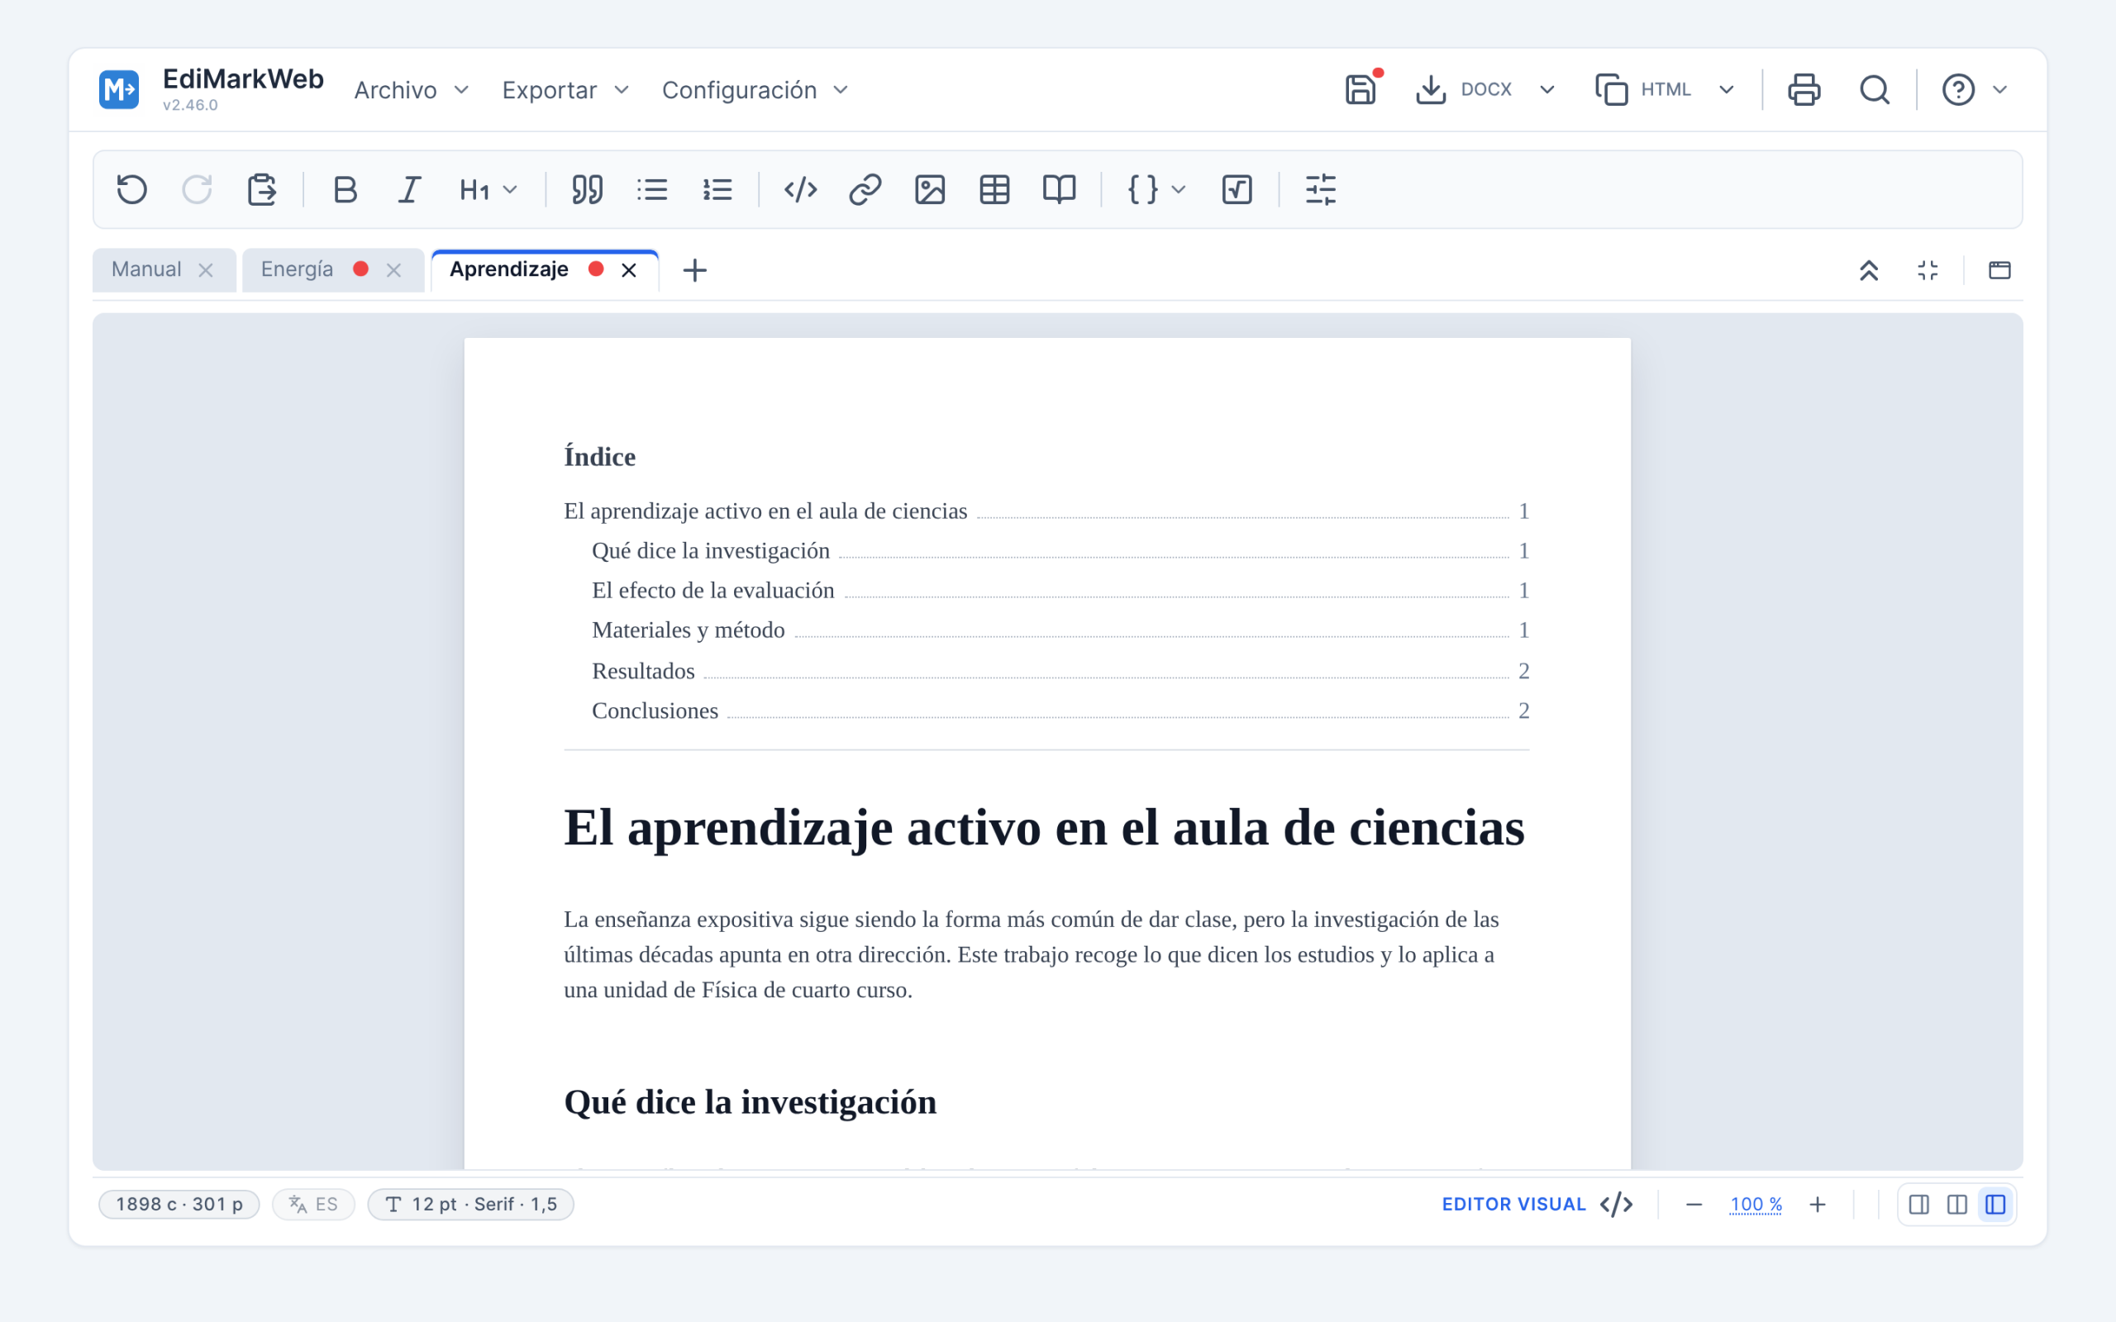Click the open book icon in toolbar
Image resolution: width=2116 pixels, height=1322 pixels.
[x=1059, y=189]
